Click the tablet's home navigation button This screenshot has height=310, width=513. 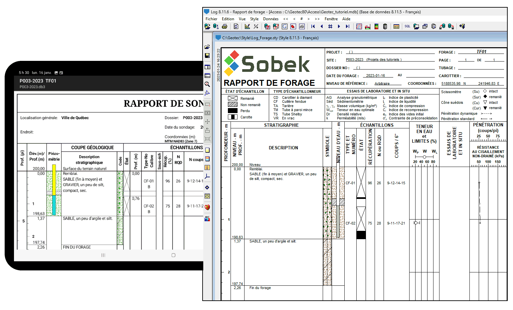[173, 255]
